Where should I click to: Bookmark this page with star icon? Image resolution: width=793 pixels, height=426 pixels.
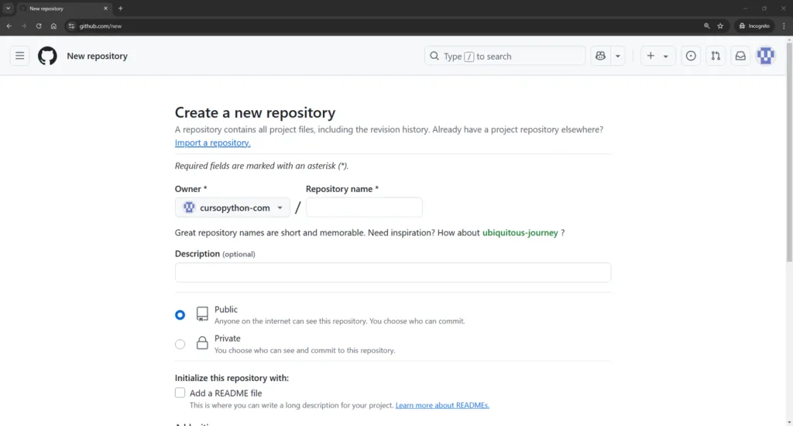coord(720,26)
